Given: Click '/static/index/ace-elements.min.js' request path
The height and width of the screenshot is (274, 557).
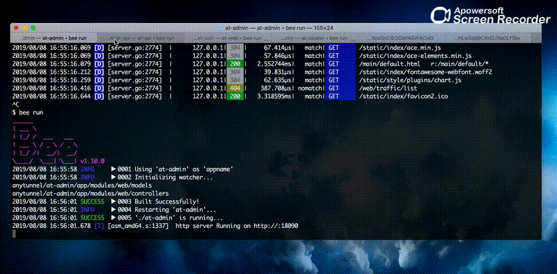Looking at the screenshot, I should click(x=415, y=56).
